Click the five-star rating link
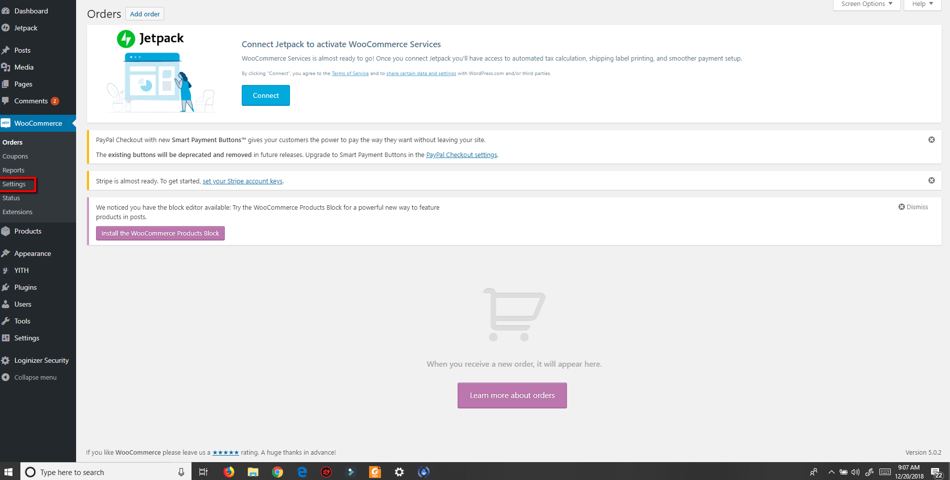The image size is (950, 480). (x=226, y=453)
